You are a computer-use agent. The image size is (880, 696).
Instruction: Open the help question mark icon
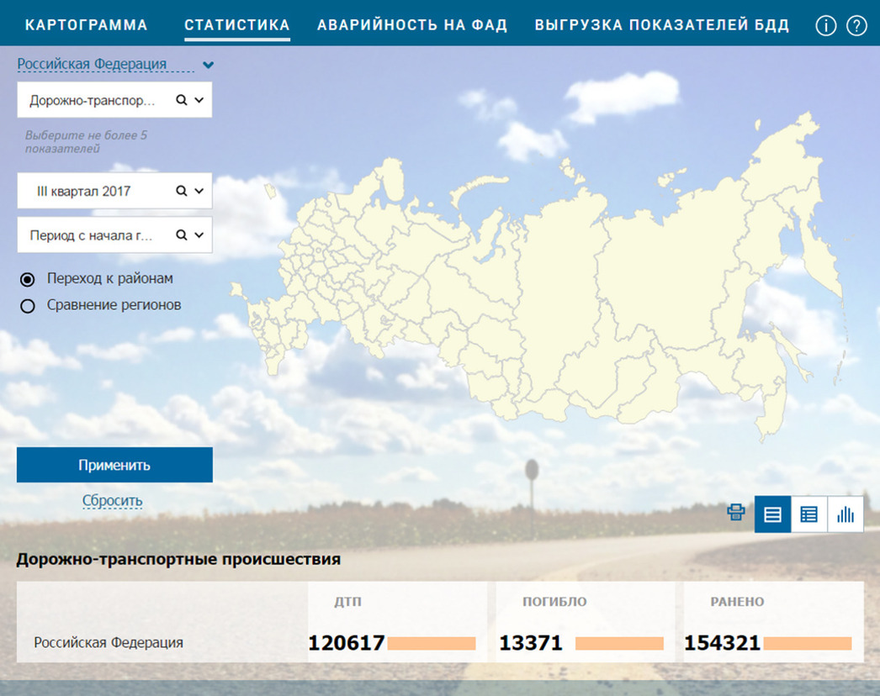tap(856, 26)
